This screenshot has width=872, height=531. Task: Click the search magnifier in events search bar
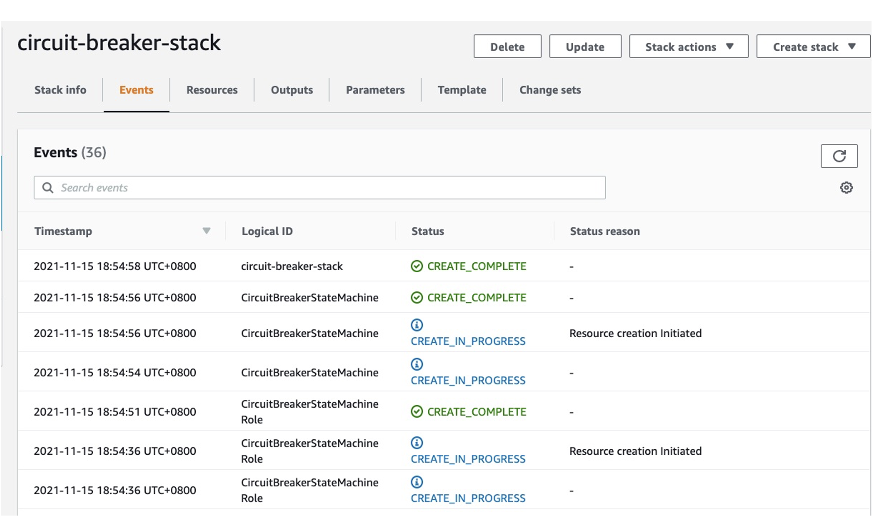48,187
